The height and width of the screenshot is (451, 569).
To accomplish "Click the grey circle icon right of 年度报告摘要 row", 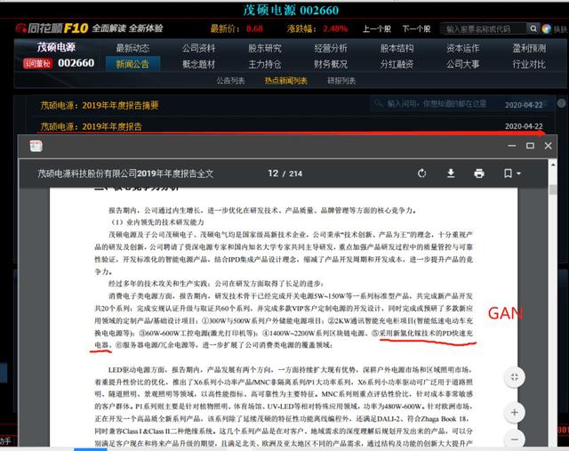I will pos(561,103).
